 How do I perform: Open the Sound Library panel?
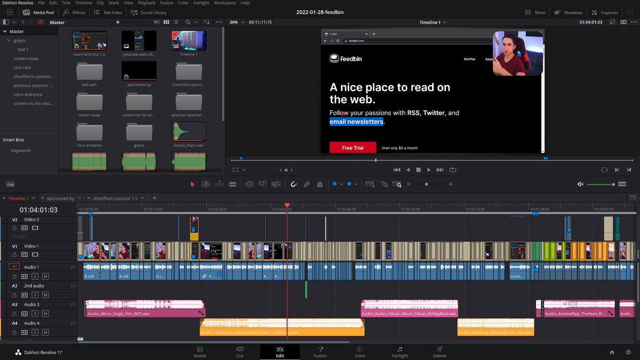(148, 12)
